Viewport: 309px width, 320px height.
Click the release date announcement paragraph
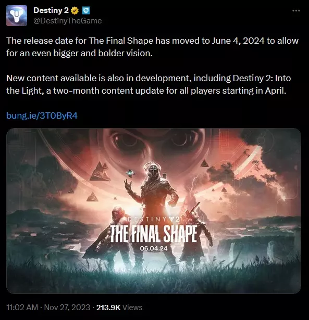[153, 47]
